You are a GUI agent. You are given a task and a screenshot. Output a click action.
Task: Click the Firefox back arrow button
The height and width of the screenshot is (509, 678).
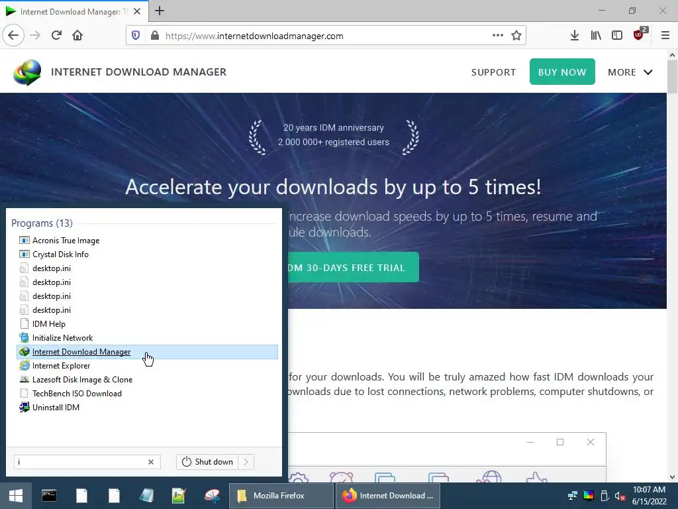[x=13, y=36]
